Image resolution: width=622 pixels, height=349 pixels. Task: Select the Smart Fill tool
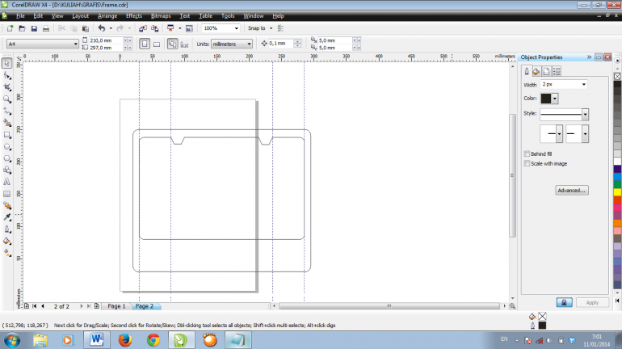[x=6, y=123]
